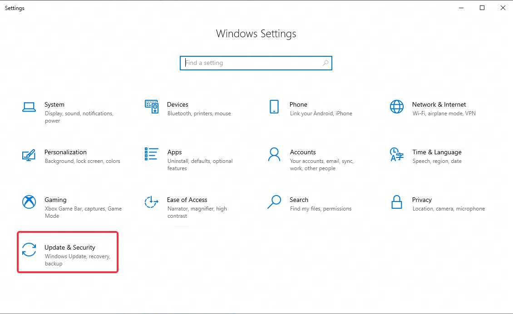The height and width of the screenshot is (314, 513).
Task: Open Gaming via Xbox icon
Action: [29, 202]
